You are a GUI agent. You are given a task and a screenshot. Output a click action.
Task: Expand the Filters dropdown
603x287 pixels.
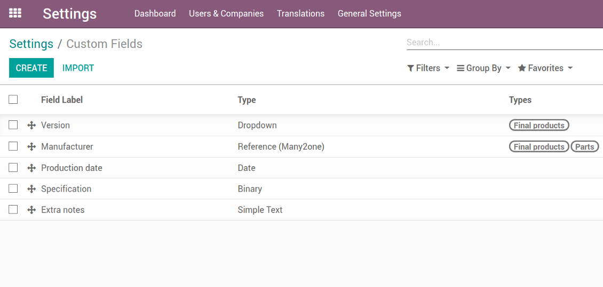pyautogui.click(x=428, y=68)
